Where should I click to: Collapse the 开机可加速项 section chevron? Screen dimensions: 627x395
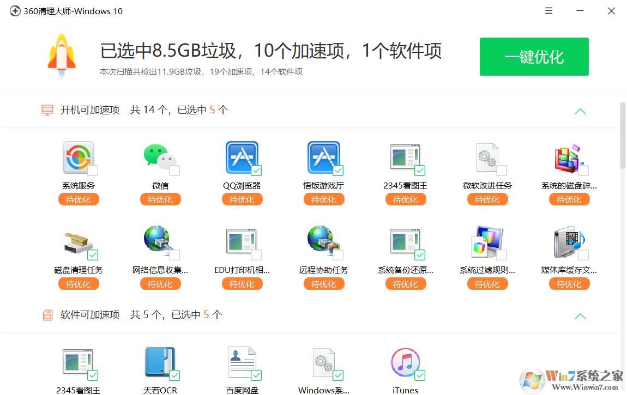[x=580, y=111]
